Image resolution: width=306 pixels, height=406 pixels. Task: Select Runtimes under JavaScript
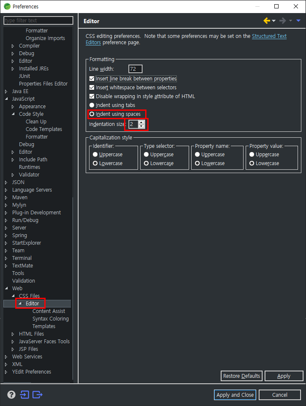coord(29,167)
